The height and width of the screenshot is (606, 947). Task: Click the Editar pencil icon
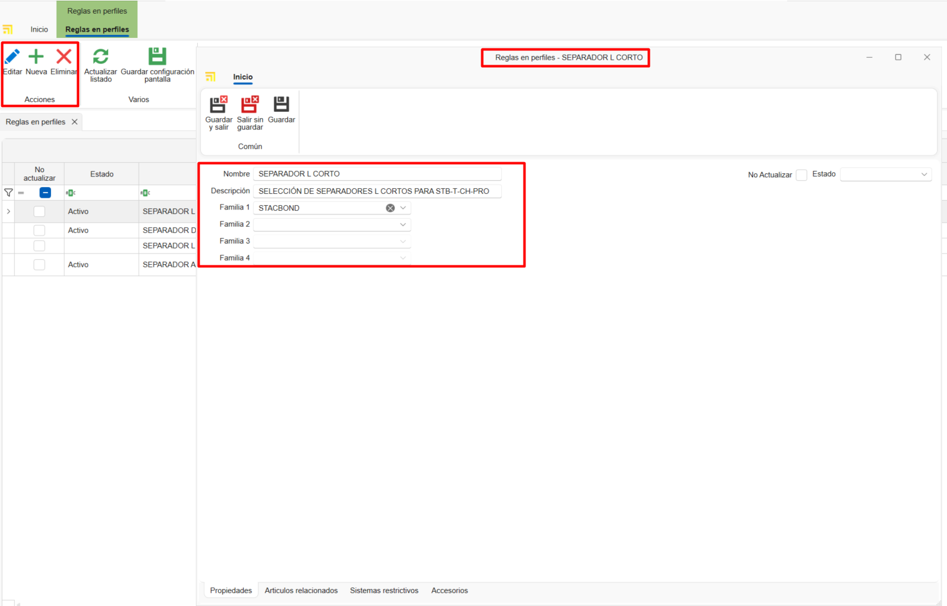coord(12,57)
